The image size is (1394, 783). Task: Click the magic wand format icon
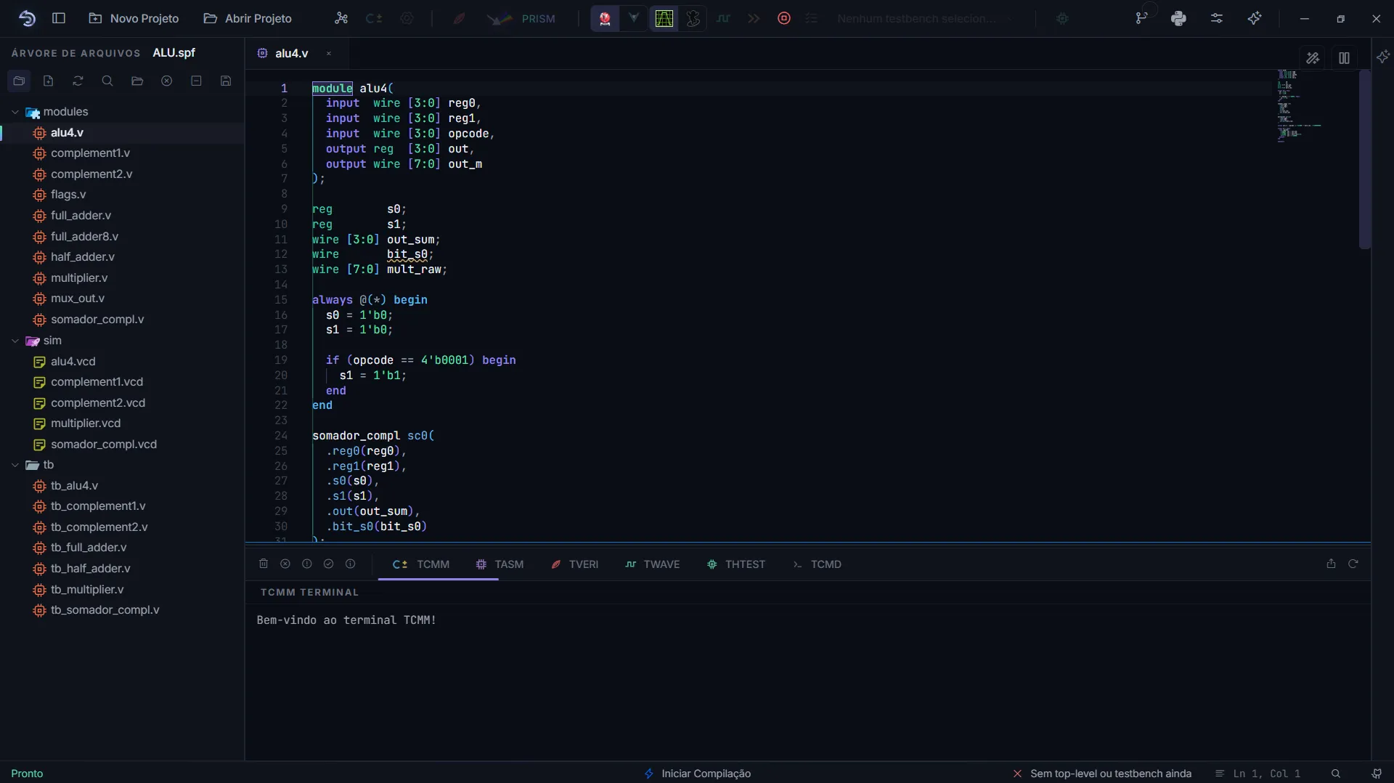pos(1313,58)
